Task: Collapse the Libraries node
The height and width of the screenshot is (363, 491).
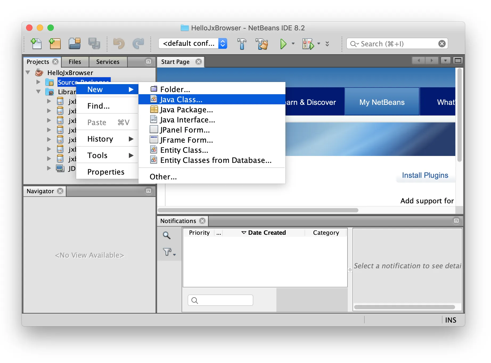Action: 38,92
